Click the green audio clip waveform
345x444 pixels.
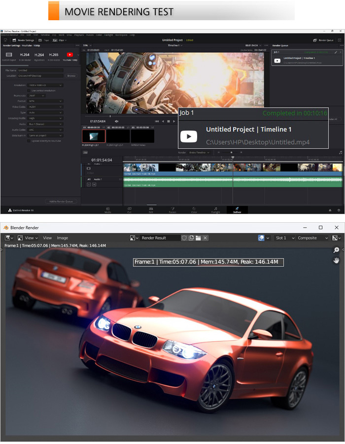pos(233,181)
